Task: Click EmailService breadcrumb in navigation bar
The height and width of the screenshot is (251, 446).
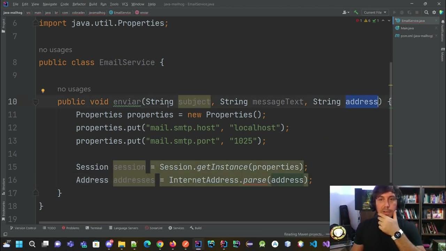Action: (120, 13)
